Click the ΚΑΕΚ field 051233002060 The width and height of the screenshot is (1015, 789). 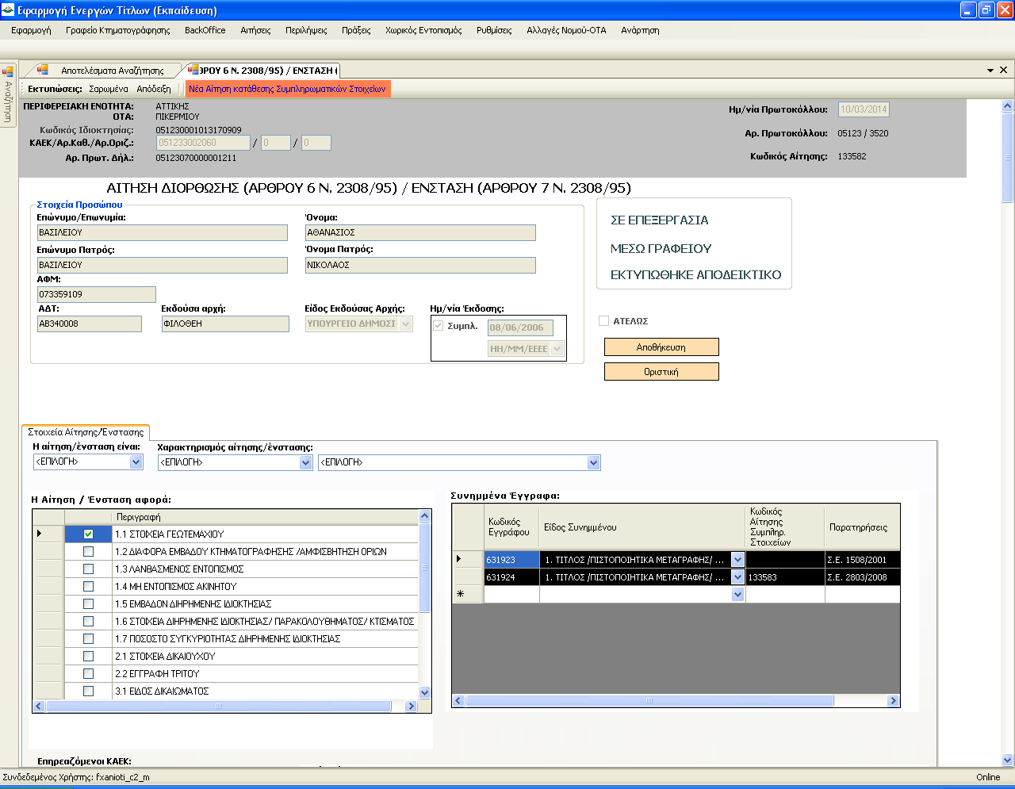click(x=203, y=143)
